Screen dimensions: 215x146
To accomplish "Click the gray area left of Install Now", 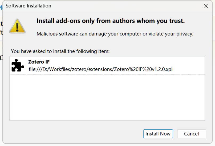I will click(x=74, y=134).
